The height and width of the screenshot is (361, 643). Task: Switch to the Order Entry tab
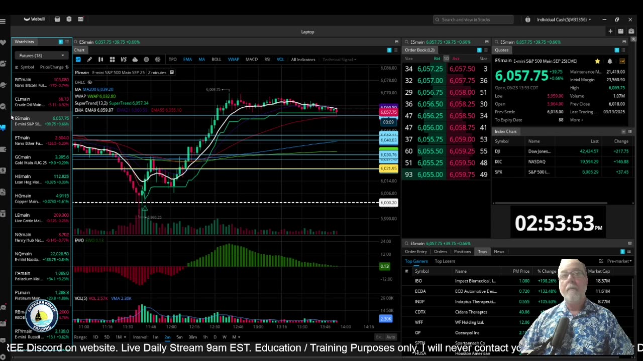(415, 252)
